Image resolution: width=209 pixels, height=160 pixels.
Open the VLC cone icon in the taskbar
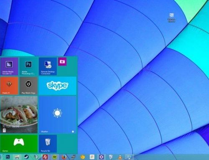[120, 157]
